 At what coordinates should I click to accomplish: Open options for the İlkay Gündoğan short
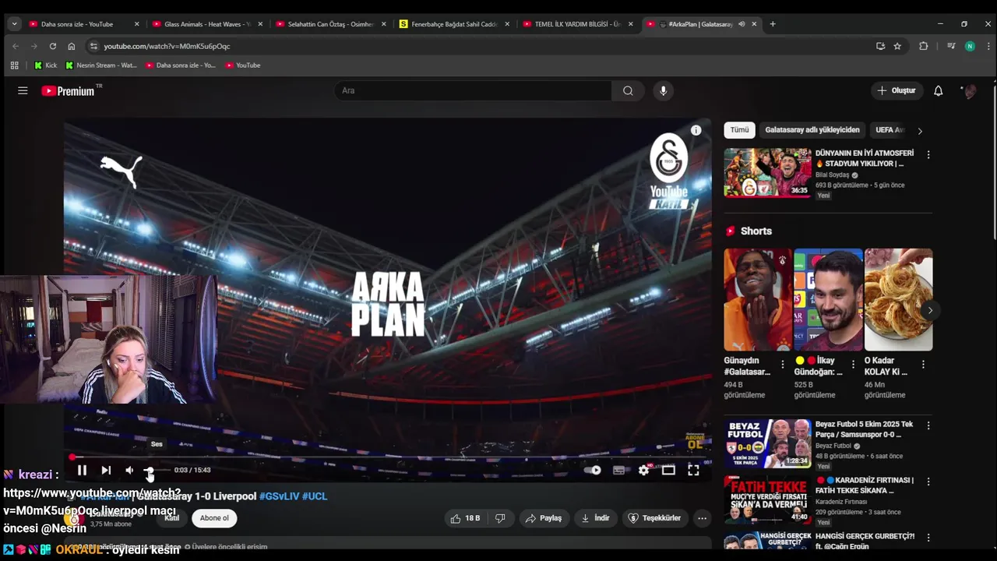tap(853, 364)
